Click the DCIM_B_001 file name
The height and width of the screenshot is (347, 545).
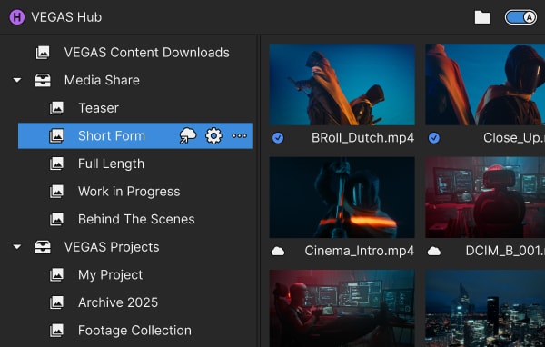point(505,251)
